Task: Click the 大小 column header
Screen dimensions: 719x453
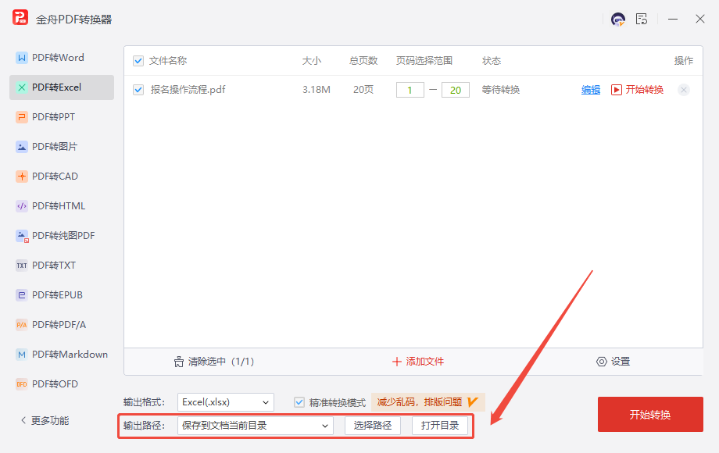Action: click(312, 61)
